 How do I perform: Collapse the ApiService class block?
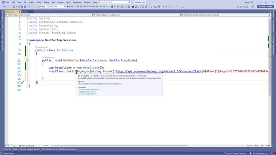coord(28,50)
